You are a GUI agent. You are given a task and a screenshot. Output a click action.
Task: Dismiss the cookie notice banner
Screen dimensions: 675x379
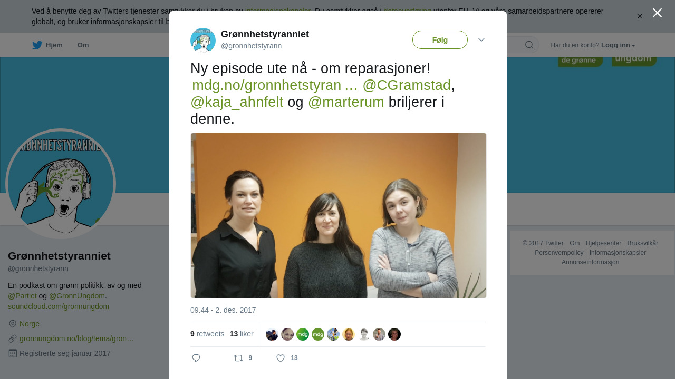[x=640, y=16]
